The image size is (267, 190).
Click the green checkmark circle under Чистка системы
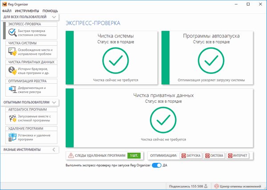(x=116, y=61)
